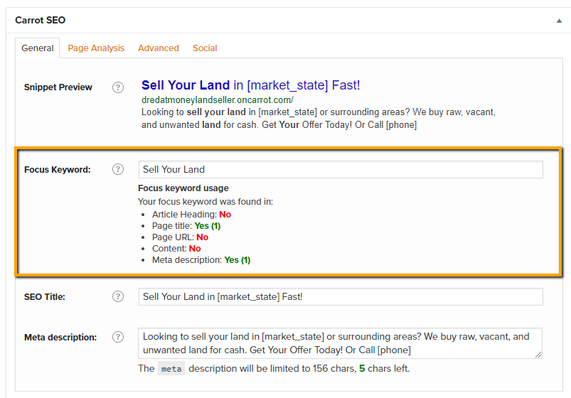Click the Meta description help icon
This screenshot has height=398, width=571.
[x=117, y=337]
